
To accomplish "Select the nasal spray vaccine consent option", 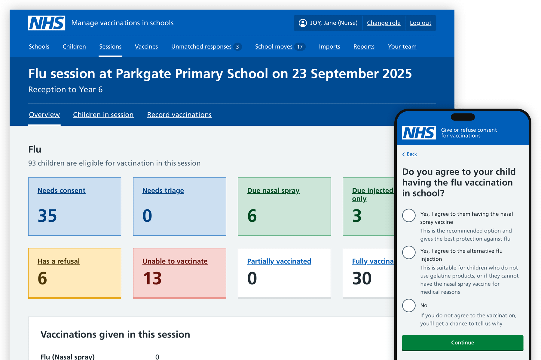I will (x=409, y=215).
